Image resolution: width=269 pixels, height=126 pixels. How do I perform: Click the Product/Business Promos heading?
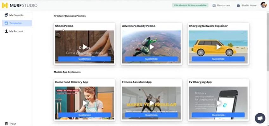70,16
